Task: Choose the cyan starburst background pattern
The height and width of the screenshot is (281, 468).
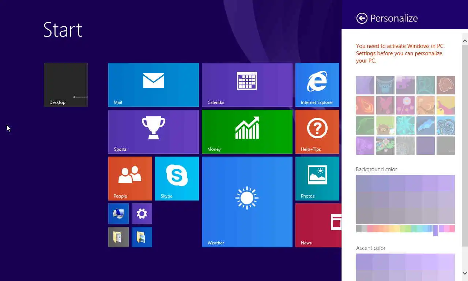Action: 405,125
